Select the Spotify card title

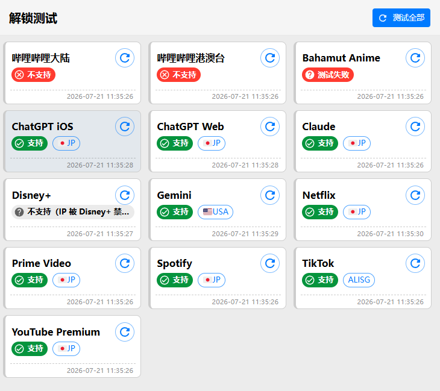[x=175, y=263]
